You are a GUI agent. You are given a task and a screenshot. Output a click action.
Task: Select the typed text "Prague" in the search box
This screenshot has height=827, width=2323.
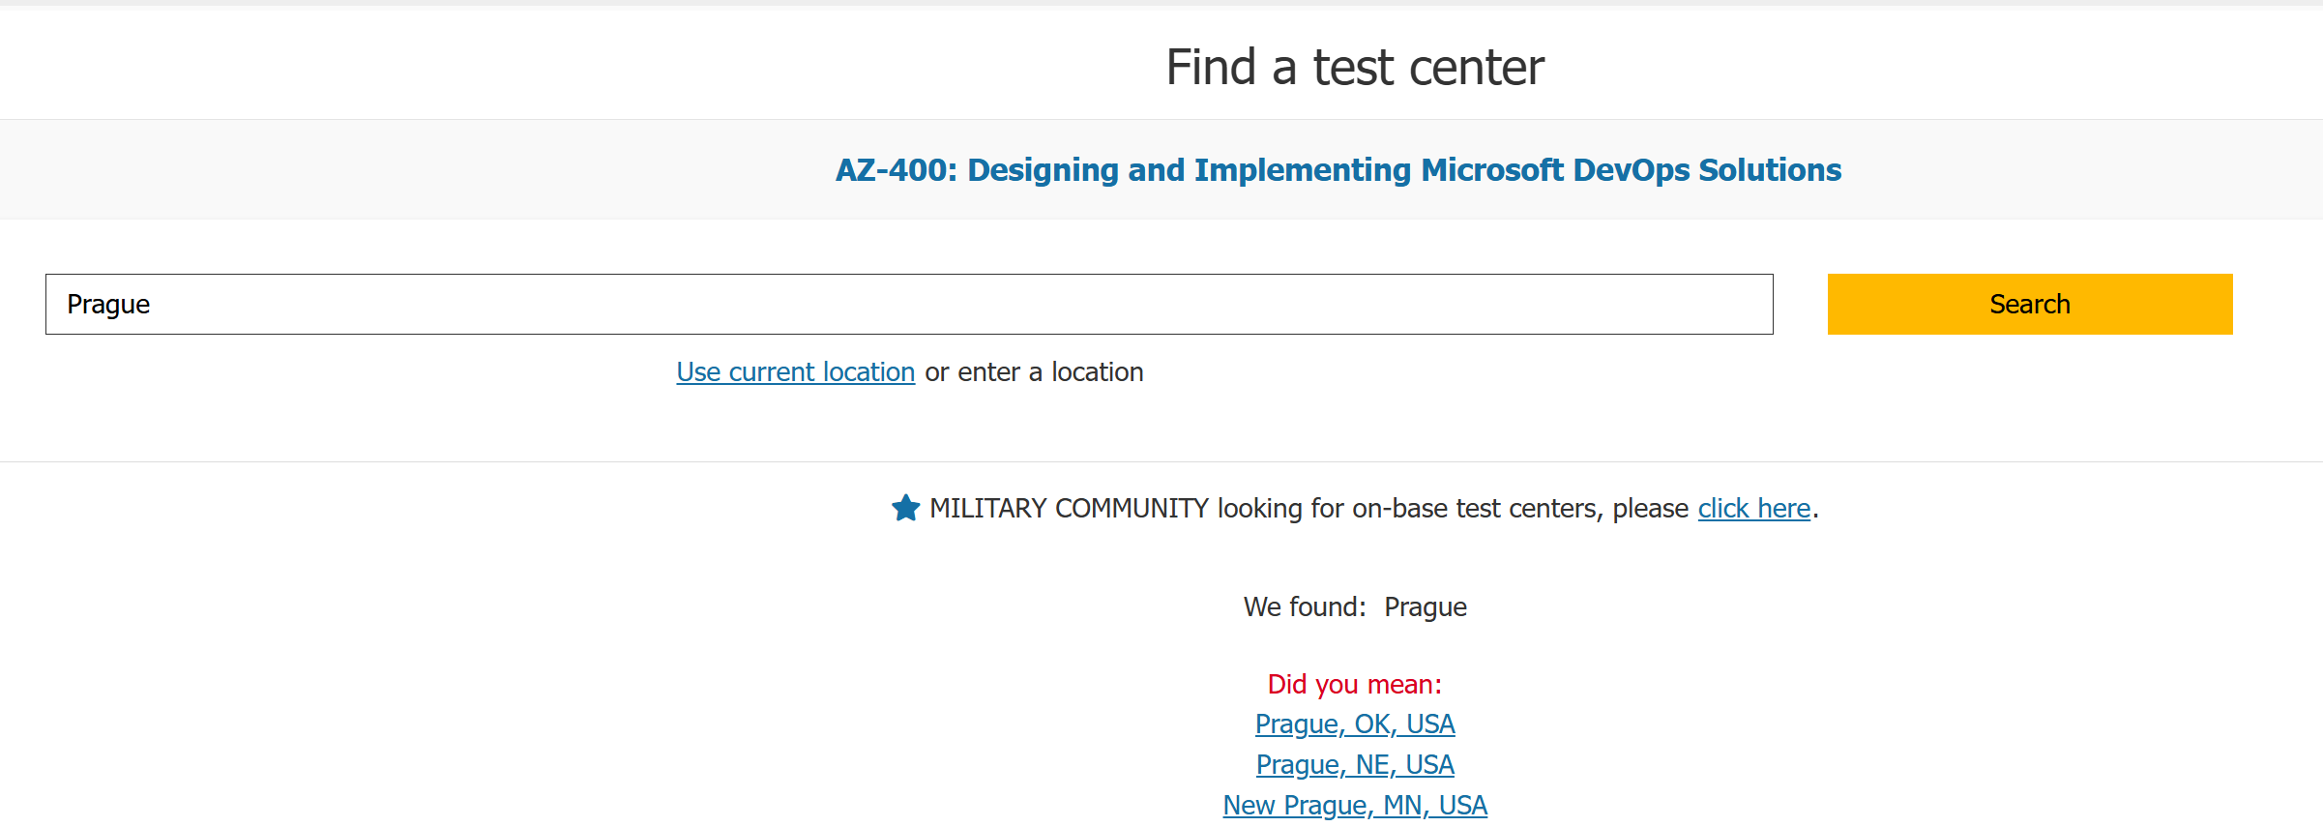108,304
